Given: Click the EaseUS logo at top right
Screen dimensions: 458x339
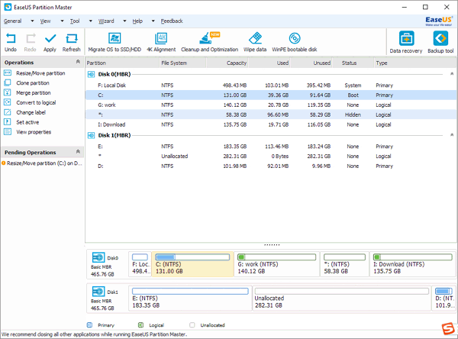Looking at the screenshot, I should click(x=439, y=21).
